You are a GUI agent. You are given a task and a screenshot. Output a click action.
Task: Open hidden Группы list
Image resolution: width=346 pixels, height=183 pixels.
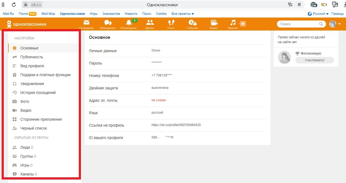click(x=43, y=156)
